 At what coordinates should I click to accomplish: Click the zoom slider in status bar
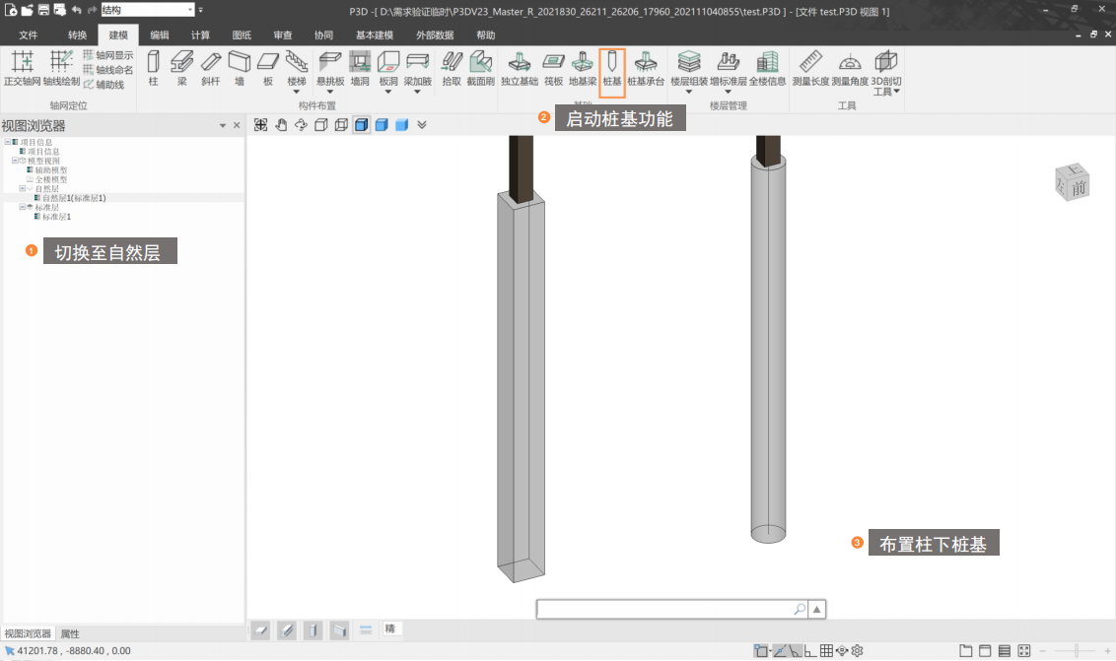click(x=1076, y=651)
